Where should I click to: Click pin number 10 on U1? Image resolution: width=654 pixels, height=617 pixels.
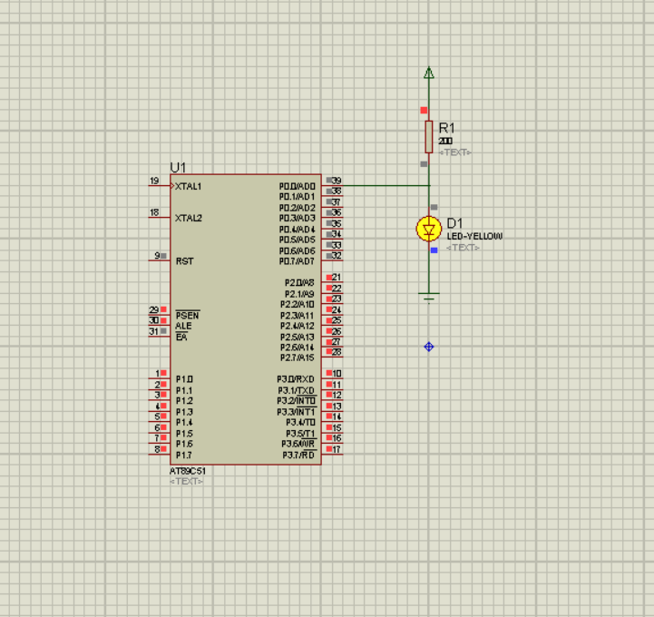point(337,373)
